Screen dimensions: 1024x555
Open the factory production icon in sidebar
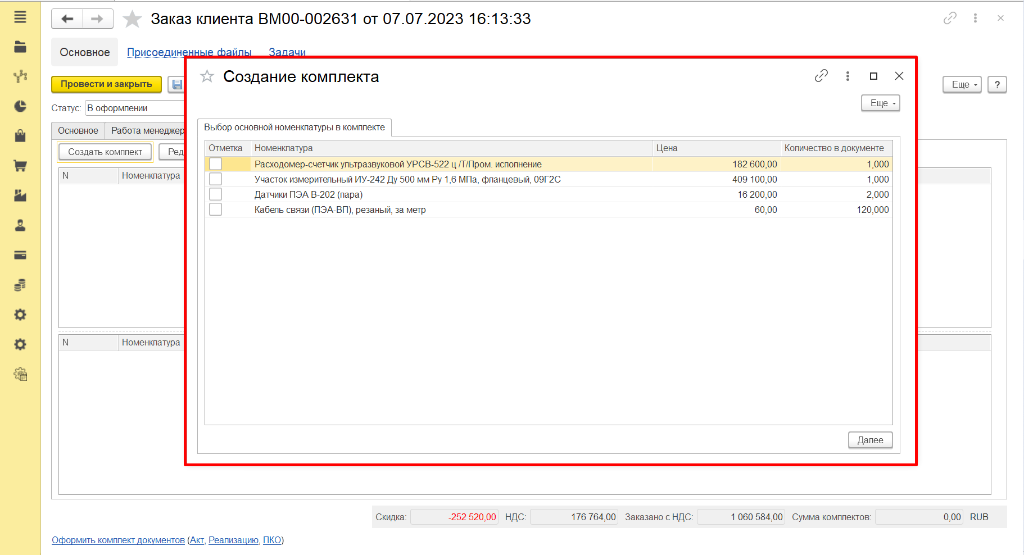20,195
